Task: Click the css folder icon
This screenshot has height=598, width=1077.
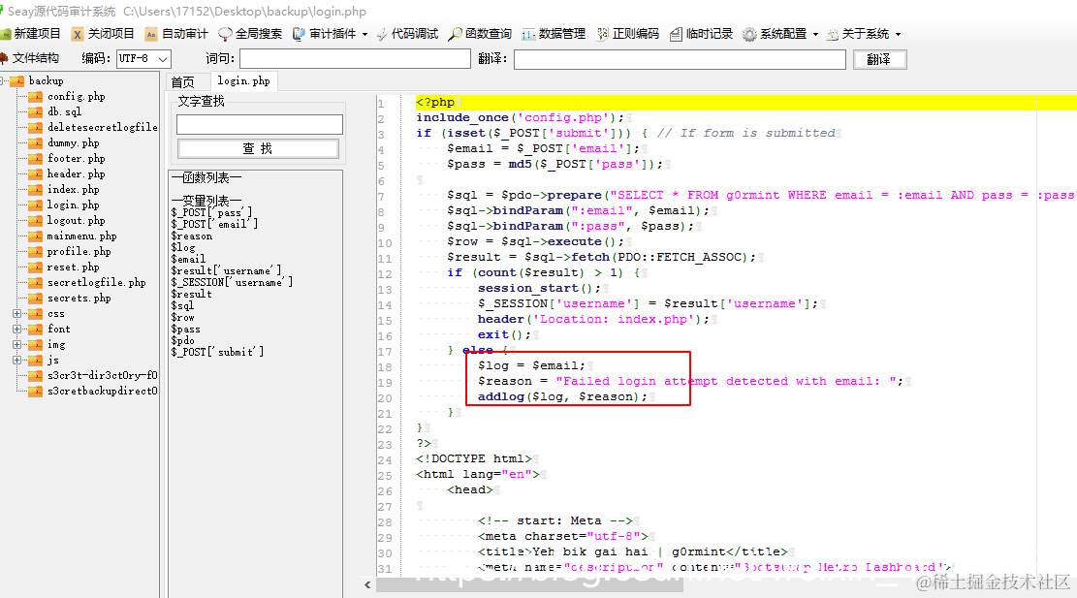Action: coord(36,314)
